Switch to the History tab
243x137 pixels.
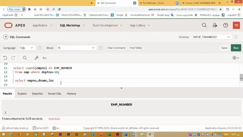(x=71, y=94)
